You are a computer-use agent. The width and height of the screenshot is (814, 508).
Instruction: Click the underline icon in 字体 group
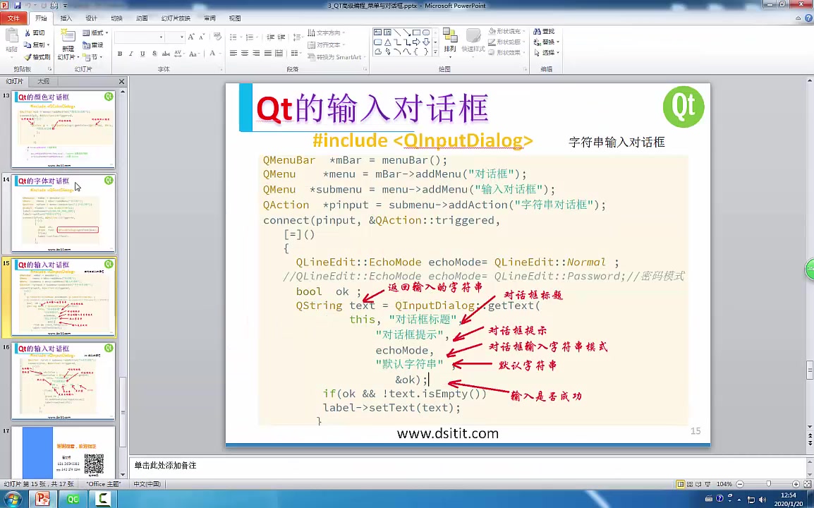(x=141, y=54)
